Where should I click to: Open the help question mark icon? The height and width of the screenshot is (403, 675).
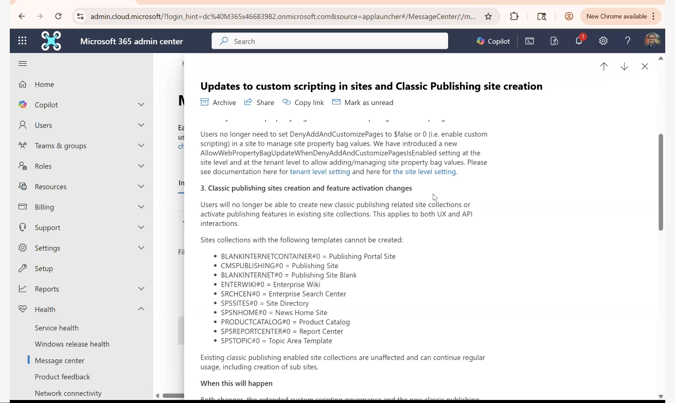628,41
